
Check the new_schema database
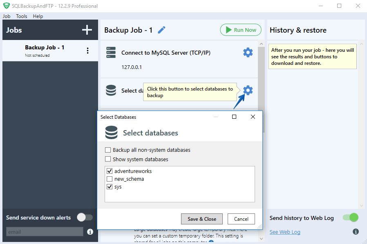110,179
